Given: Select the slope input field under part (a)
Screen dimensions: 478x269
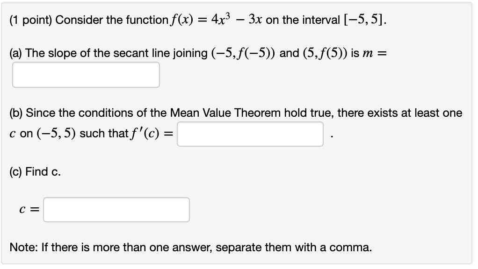Looking at the screenshot, I should (x=86, y=74).
